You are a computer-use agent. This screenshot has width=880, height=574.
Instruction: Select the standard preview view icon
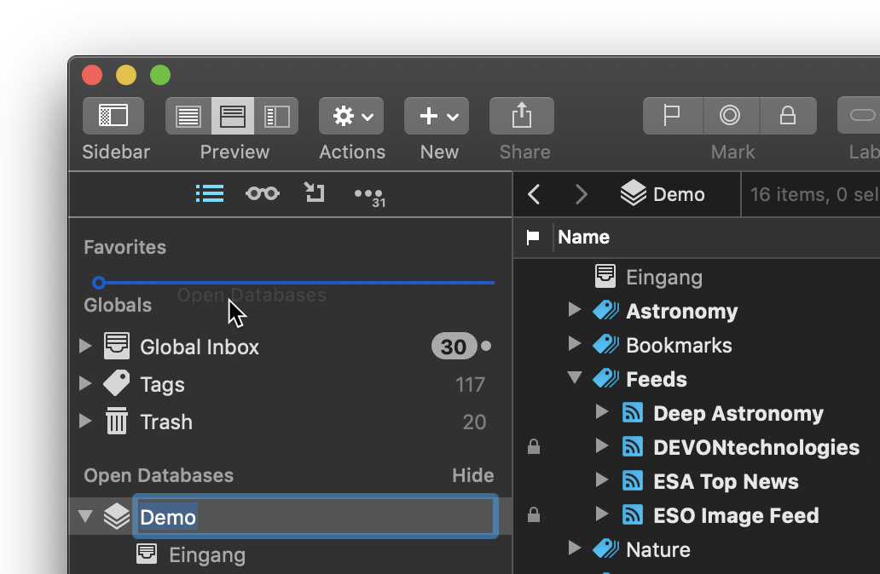pos(232,116)
